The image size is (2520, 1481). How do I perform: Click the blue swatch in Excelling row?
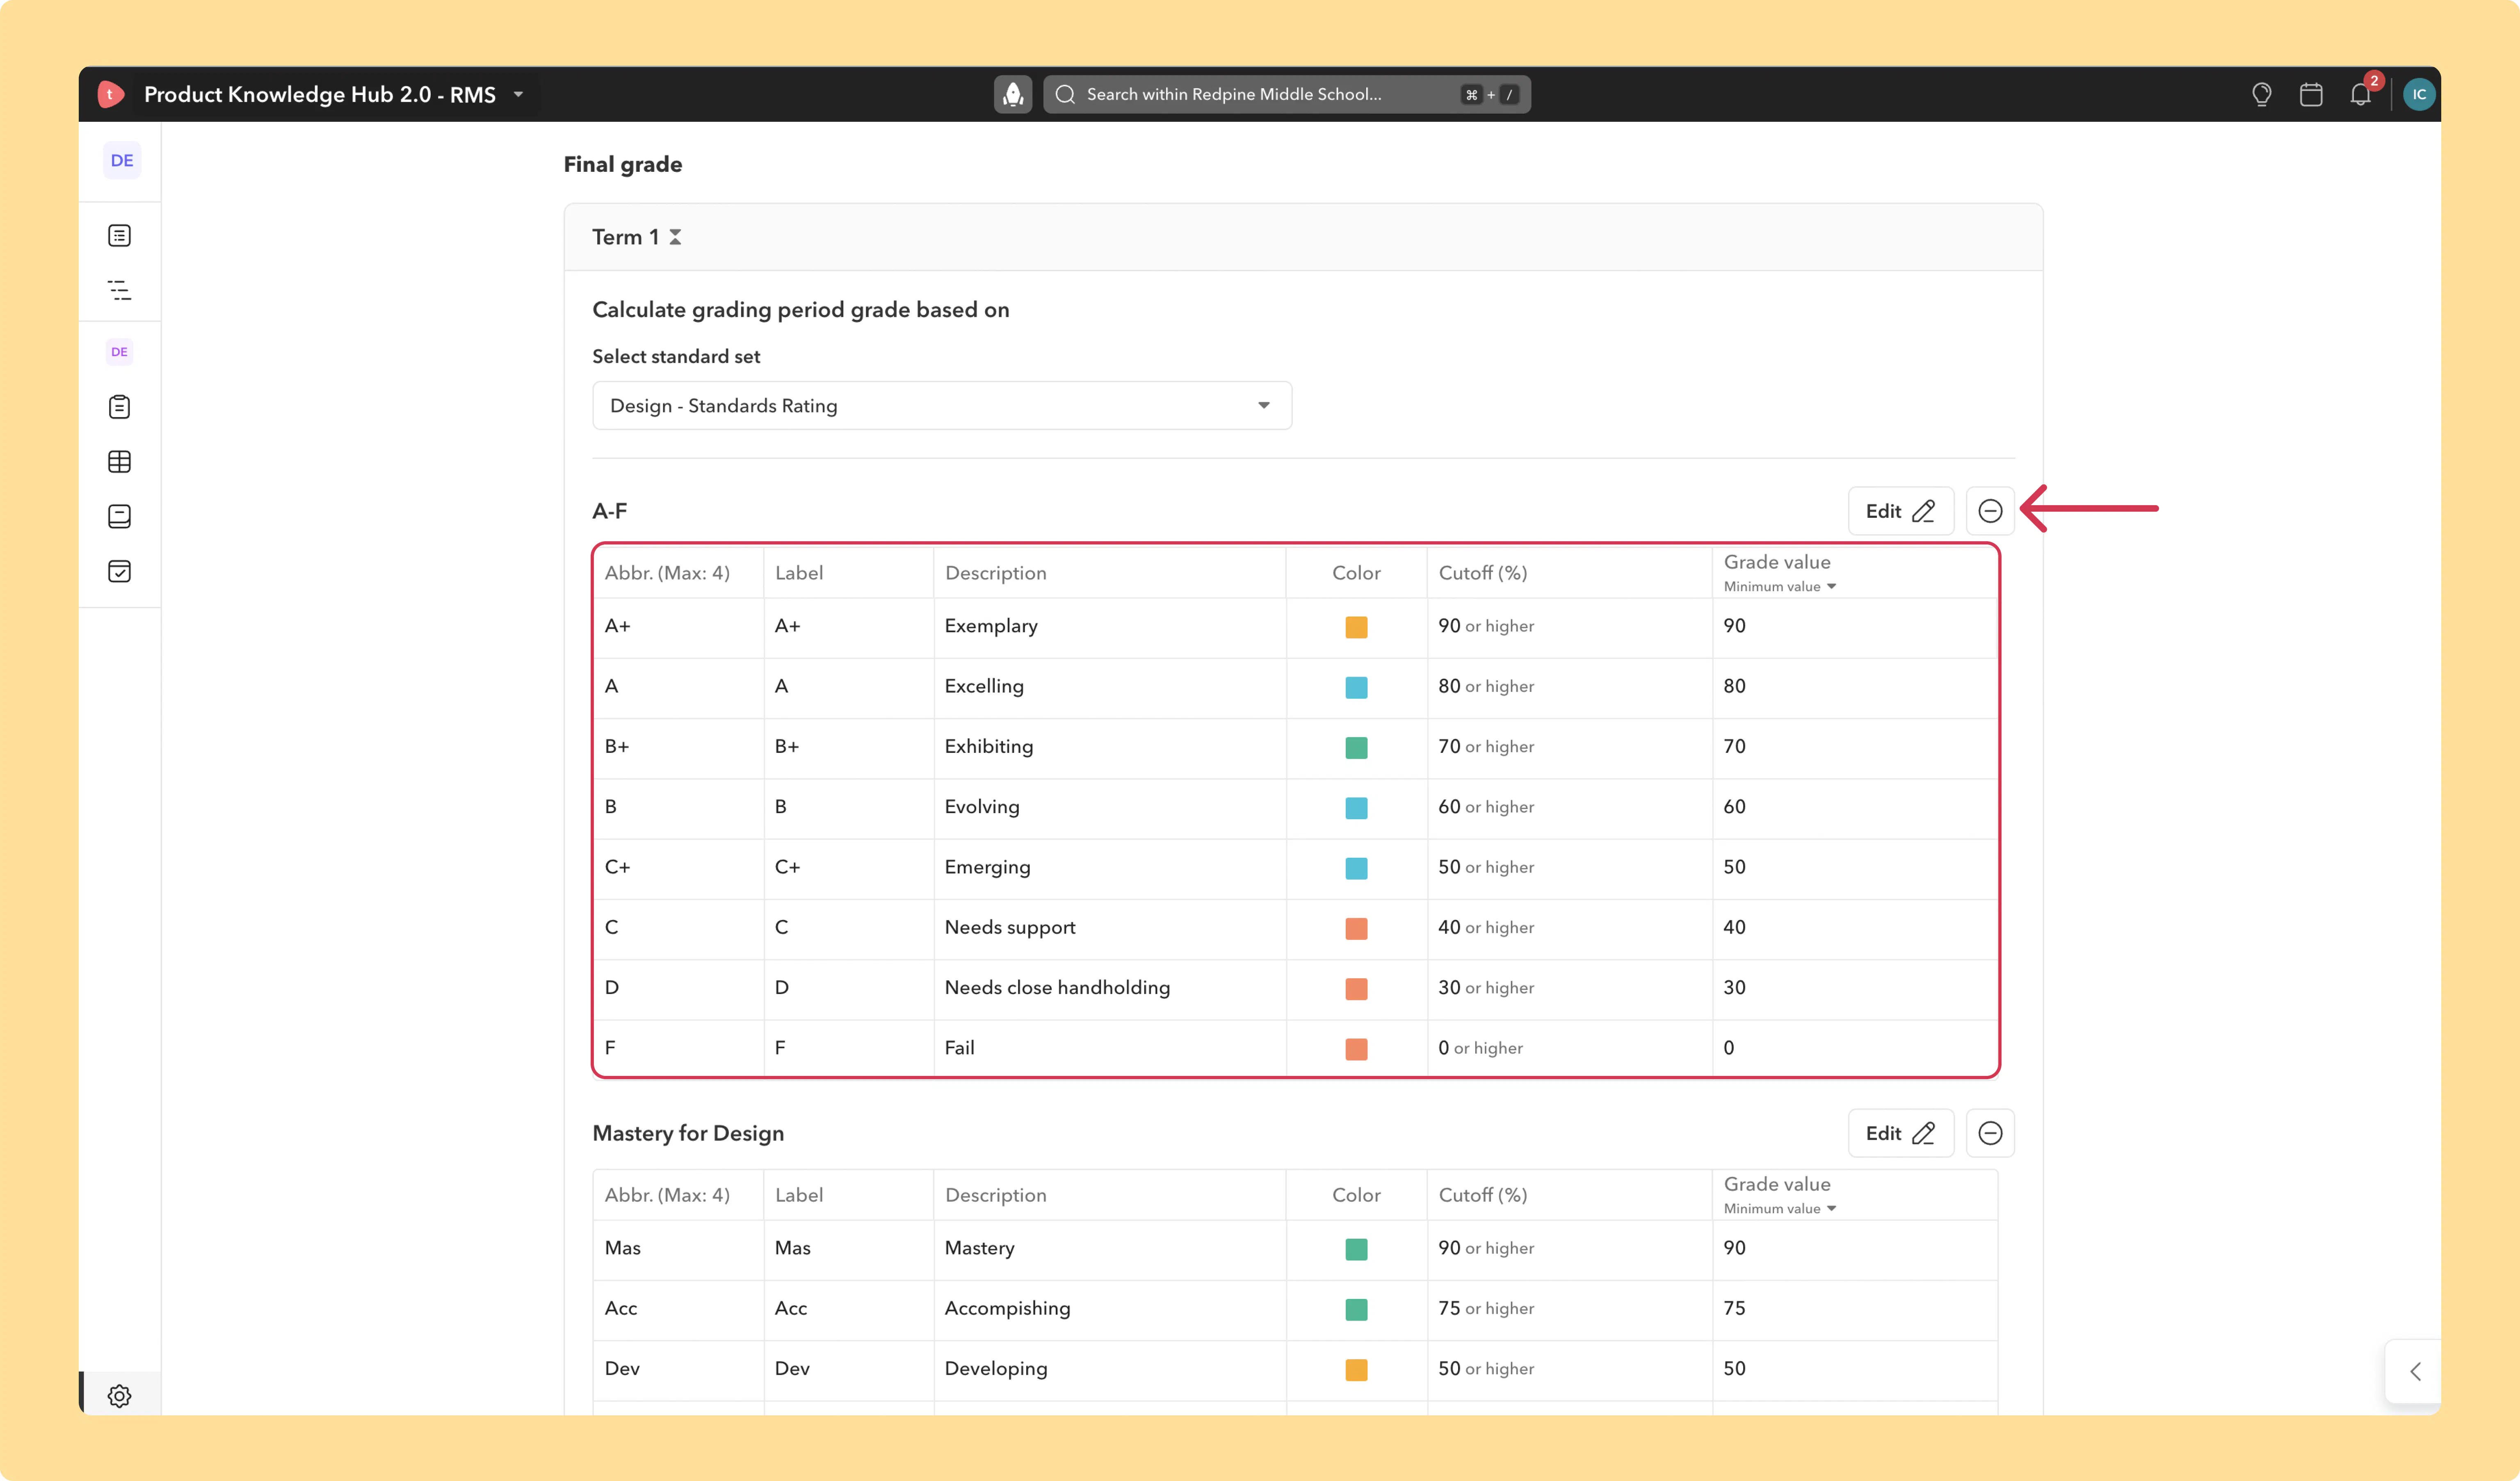click(x=1356, y=687)
